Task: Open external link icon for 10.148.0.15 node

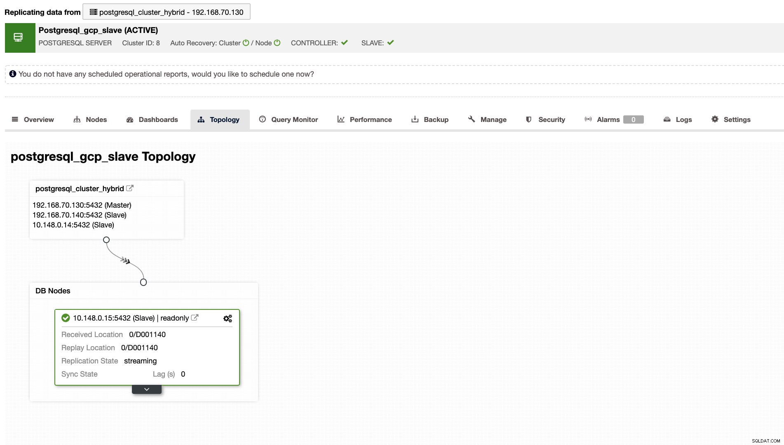Action: point(195,317)
